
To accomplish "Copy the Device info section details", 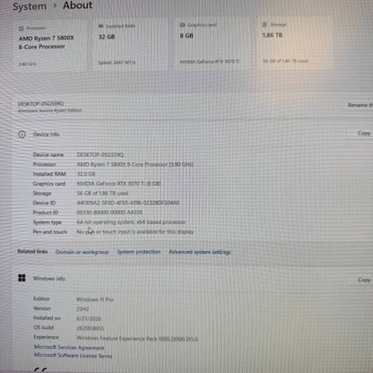I will [x=364, y=134].
